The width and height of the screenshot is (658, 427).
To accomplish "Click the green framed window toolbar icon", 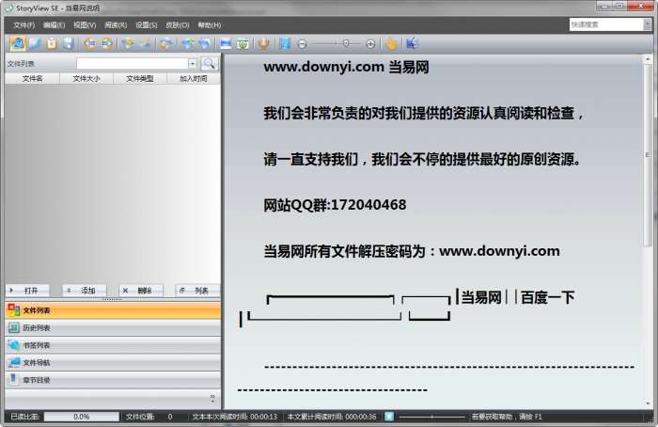I will pos(243,43).
